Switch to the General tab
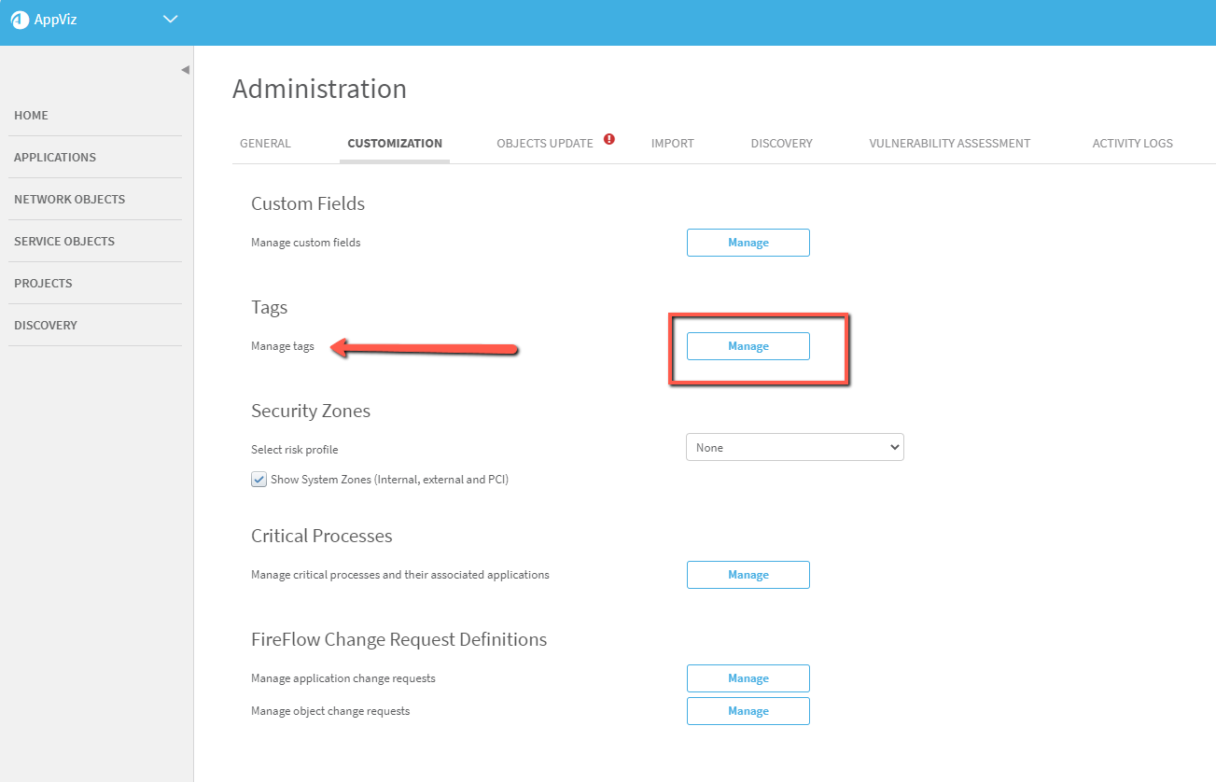Viewport: 1216px width, 782px height. point(265,144)
